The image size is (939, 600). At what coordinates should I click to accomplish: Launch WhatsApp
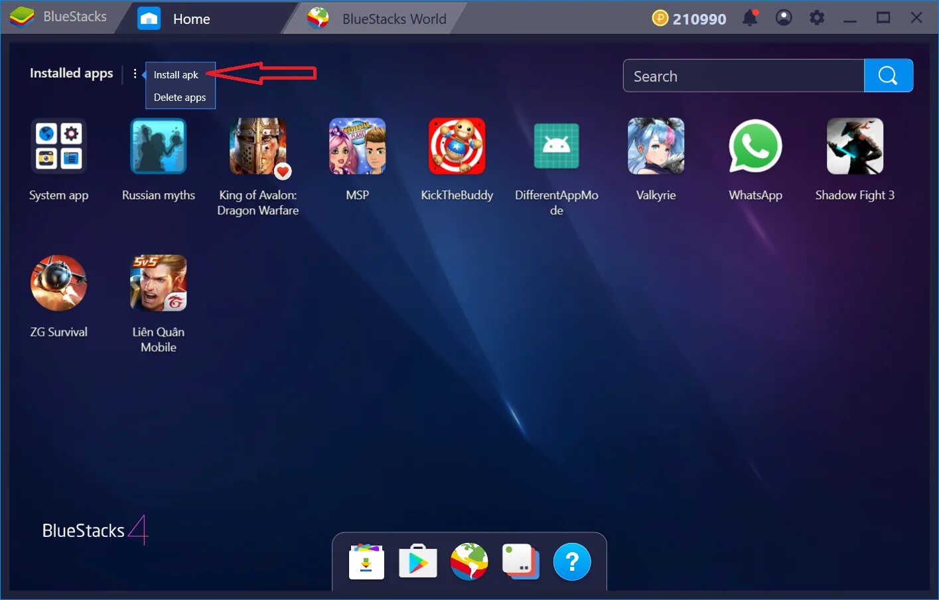click(x=755, y=146)
